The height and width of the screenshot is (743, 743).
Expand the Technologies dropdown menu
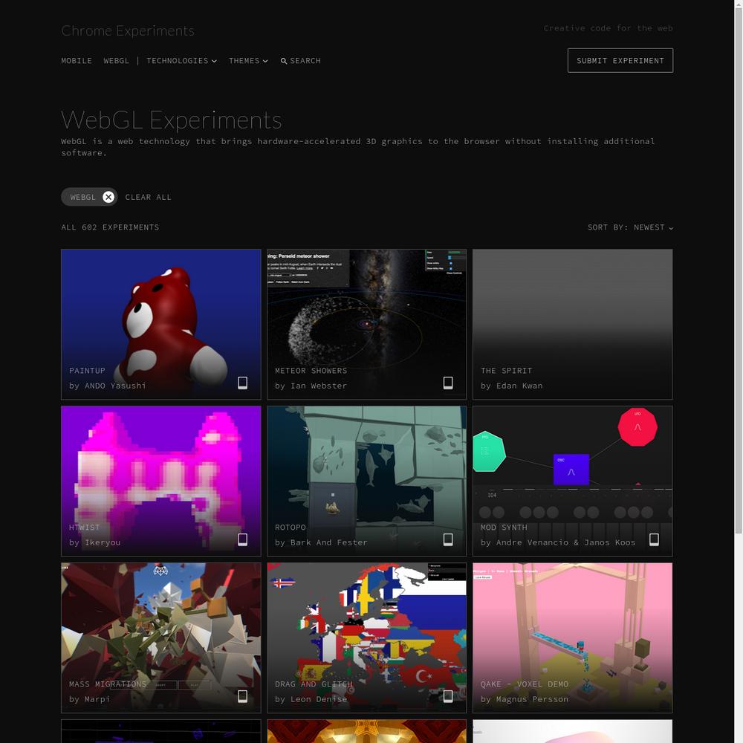pyautogui.click(x=181, y=61)
